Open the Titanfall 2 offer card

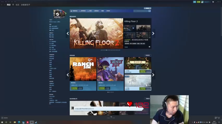coord(138,83)
